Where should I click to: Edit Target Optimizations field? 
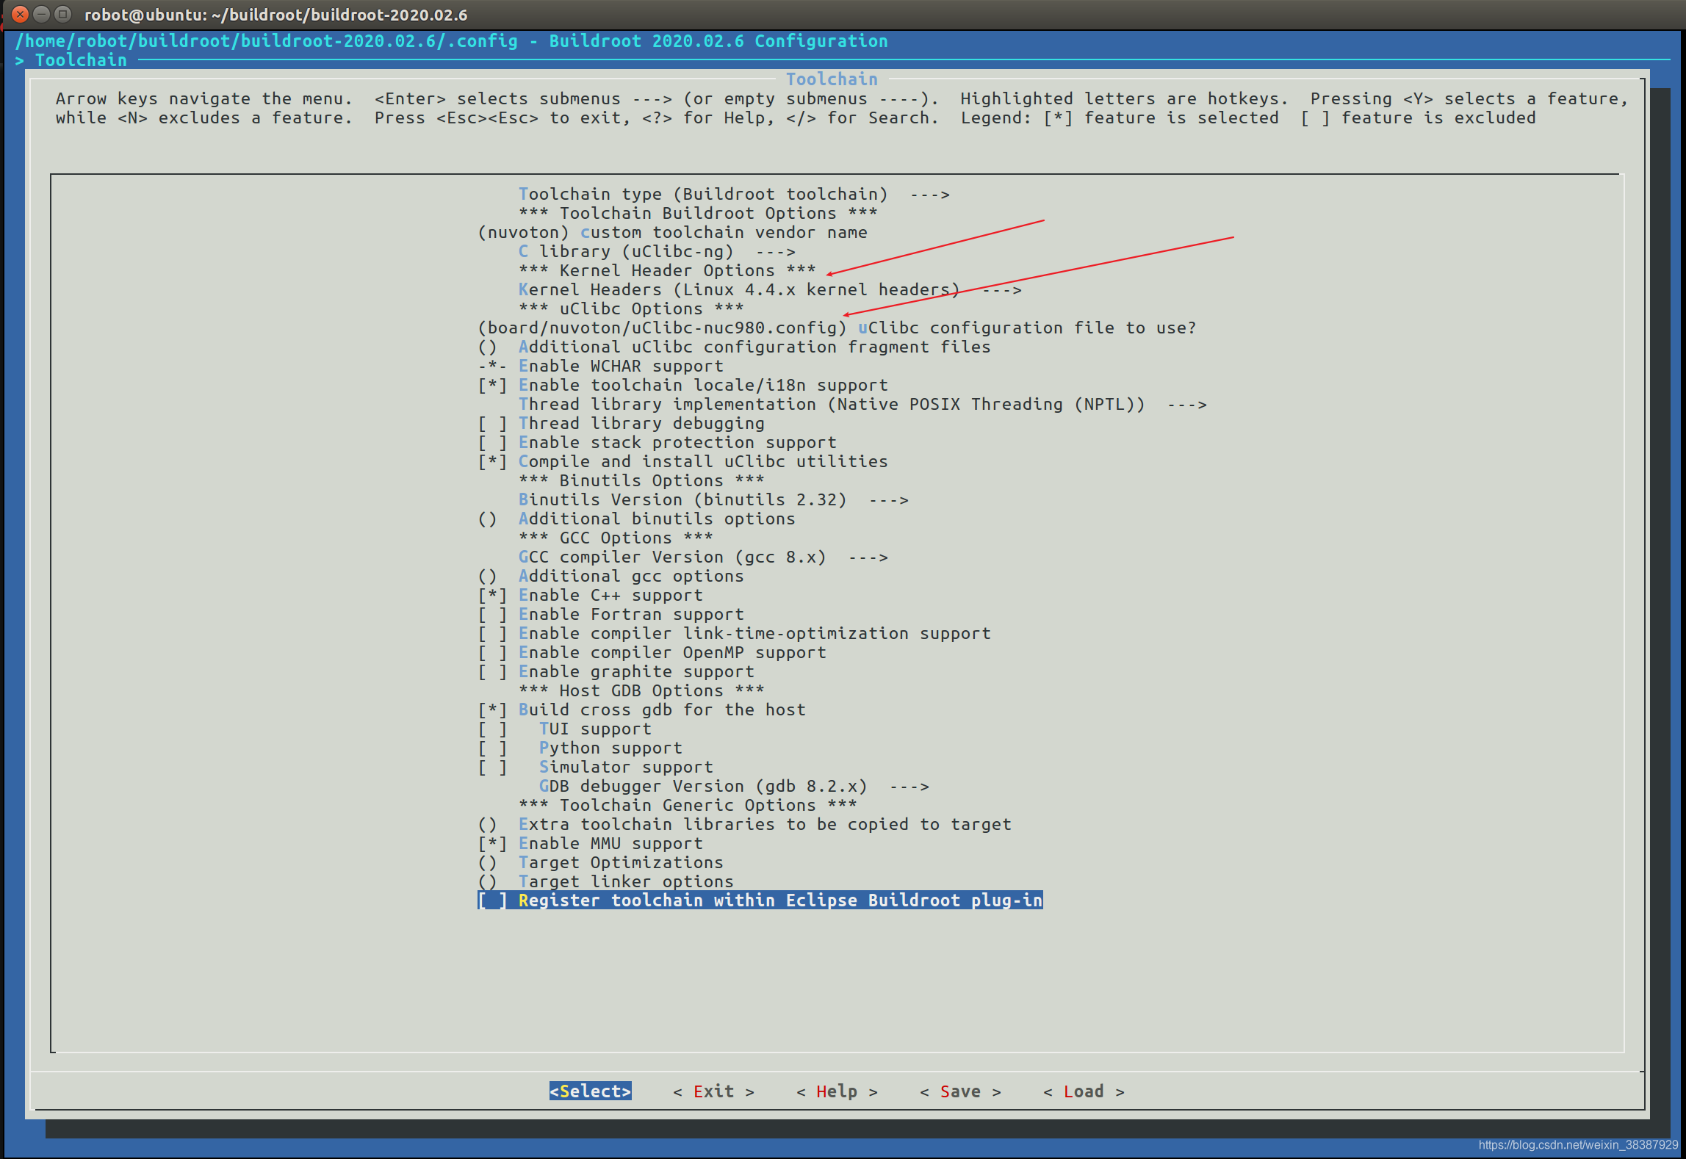[601, 862]
